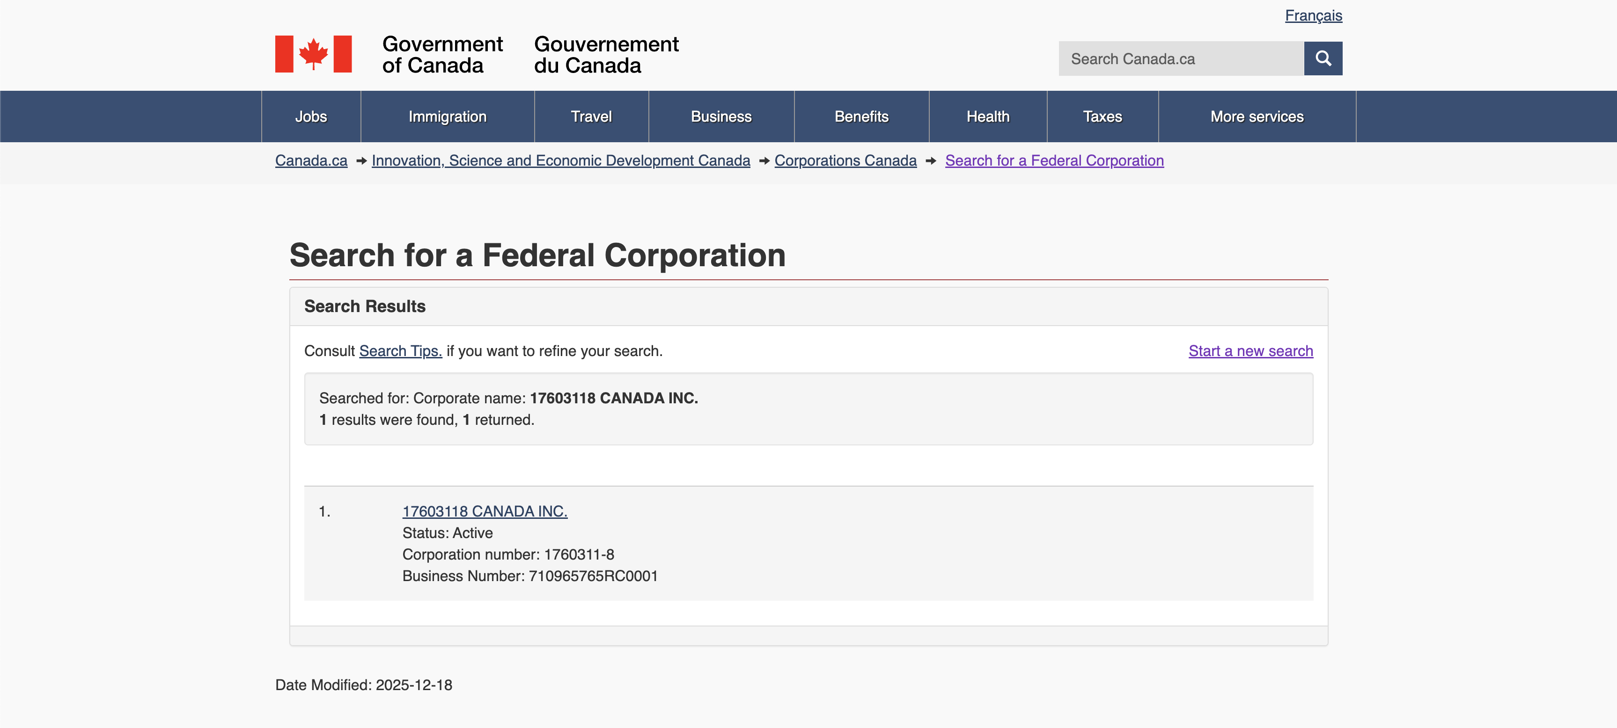Open the Jobs menu
Viewport: 1617px width, 728px height.
(311, 116)
